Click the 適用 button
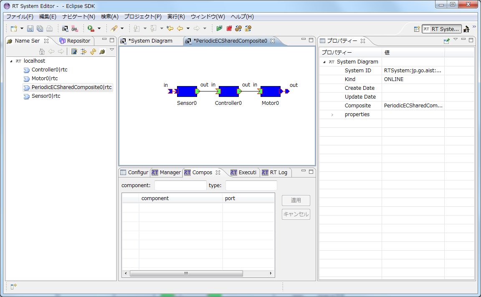 coord(296,201)
